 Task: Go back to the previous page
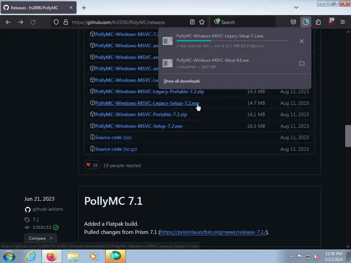[8, 22]
